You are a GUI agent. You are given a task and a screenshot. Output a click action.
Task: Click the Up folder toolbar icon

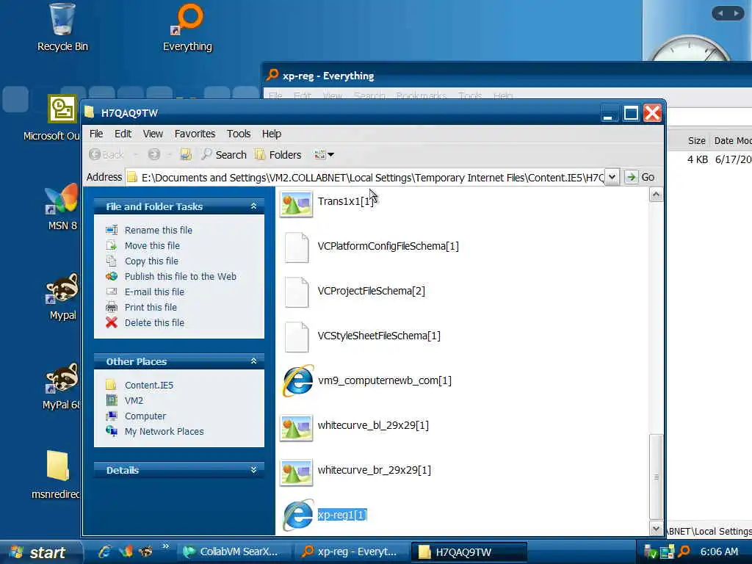pyautogui.click(x=186, y=154)
